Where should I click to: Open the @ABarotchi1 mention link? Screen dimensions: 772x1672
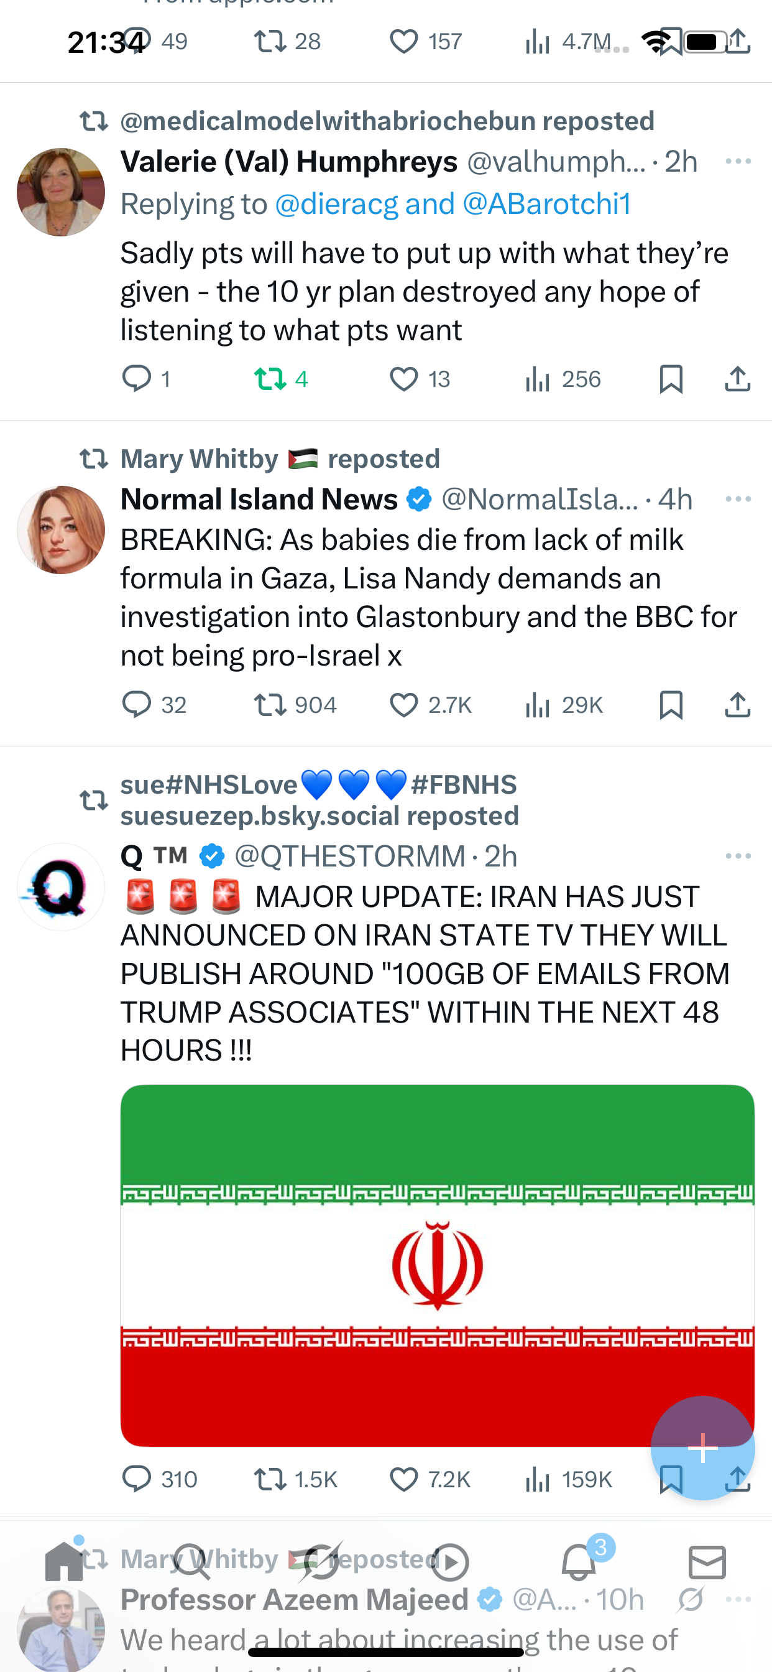(547, 204)
